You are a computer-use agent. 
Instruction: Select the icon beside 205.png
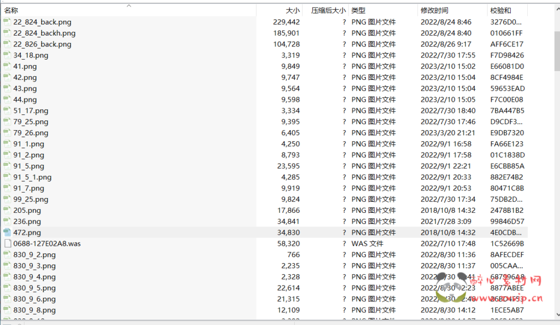click(x=7, y=210)
